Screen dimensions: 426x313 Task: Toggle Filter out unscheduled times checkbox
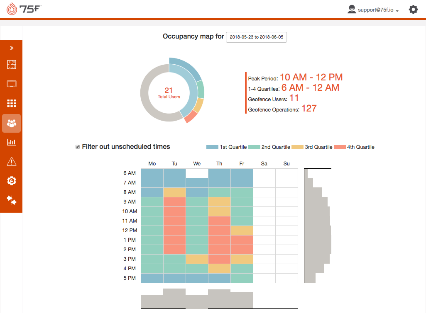(x=78, y=147)
